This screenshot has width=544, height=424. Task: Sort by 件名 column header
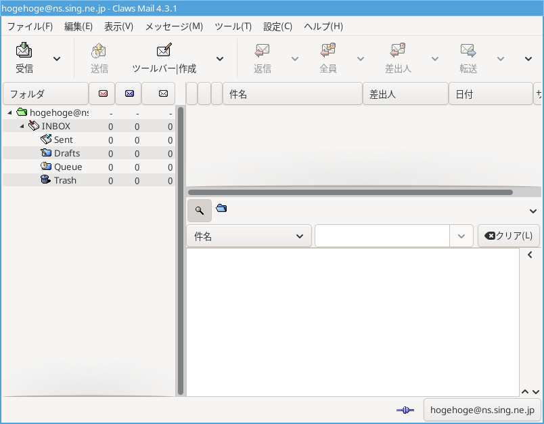[x=292, y=93]
